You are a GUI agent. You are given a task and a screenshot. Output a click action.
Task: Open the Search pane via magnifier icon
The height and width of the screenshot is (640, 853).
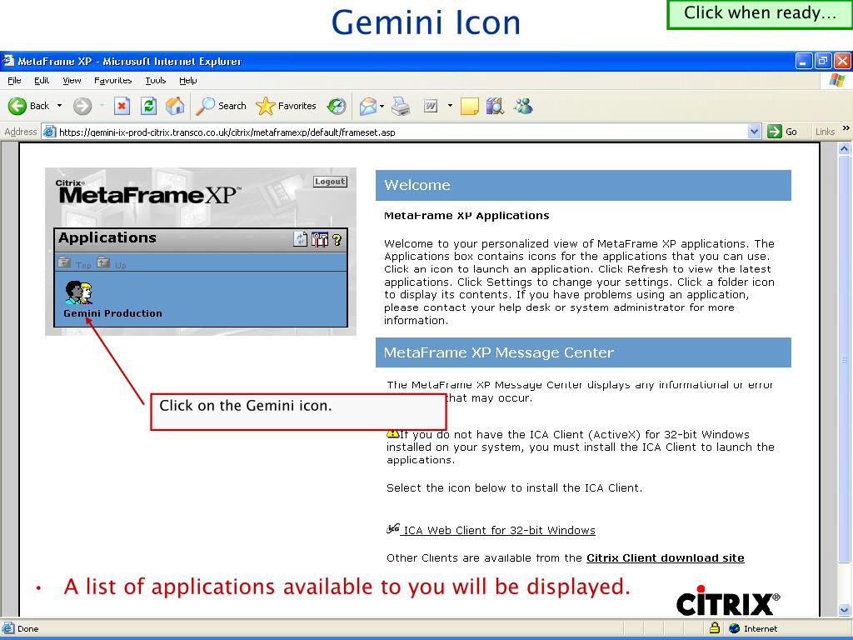pyautogui.click(x=206, y=106)
